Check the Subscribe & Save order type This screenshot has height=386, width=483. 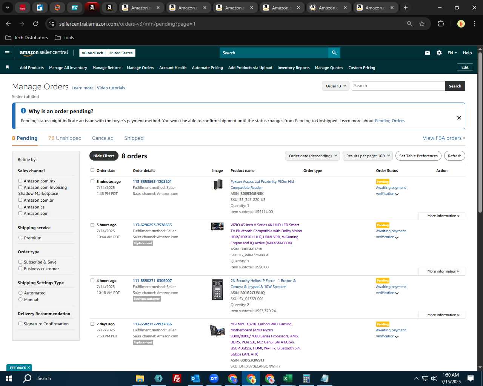coord(20,262)
